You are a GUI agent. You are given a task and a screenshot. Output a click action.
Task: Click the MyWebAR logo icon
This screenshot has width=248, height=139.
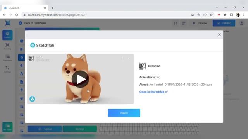coord(8,23)
